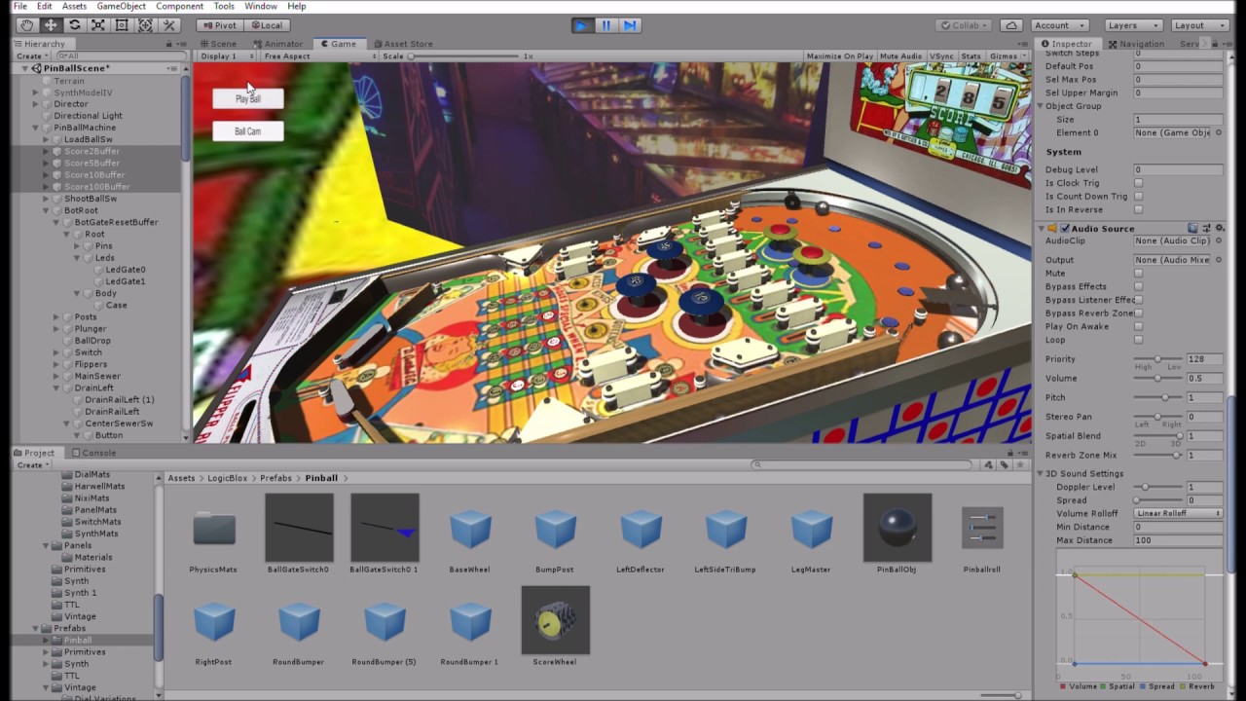Open the Window menu
Image resolution: width=1246 pixels, height=701 pixels.
click(x=261, y=6)
